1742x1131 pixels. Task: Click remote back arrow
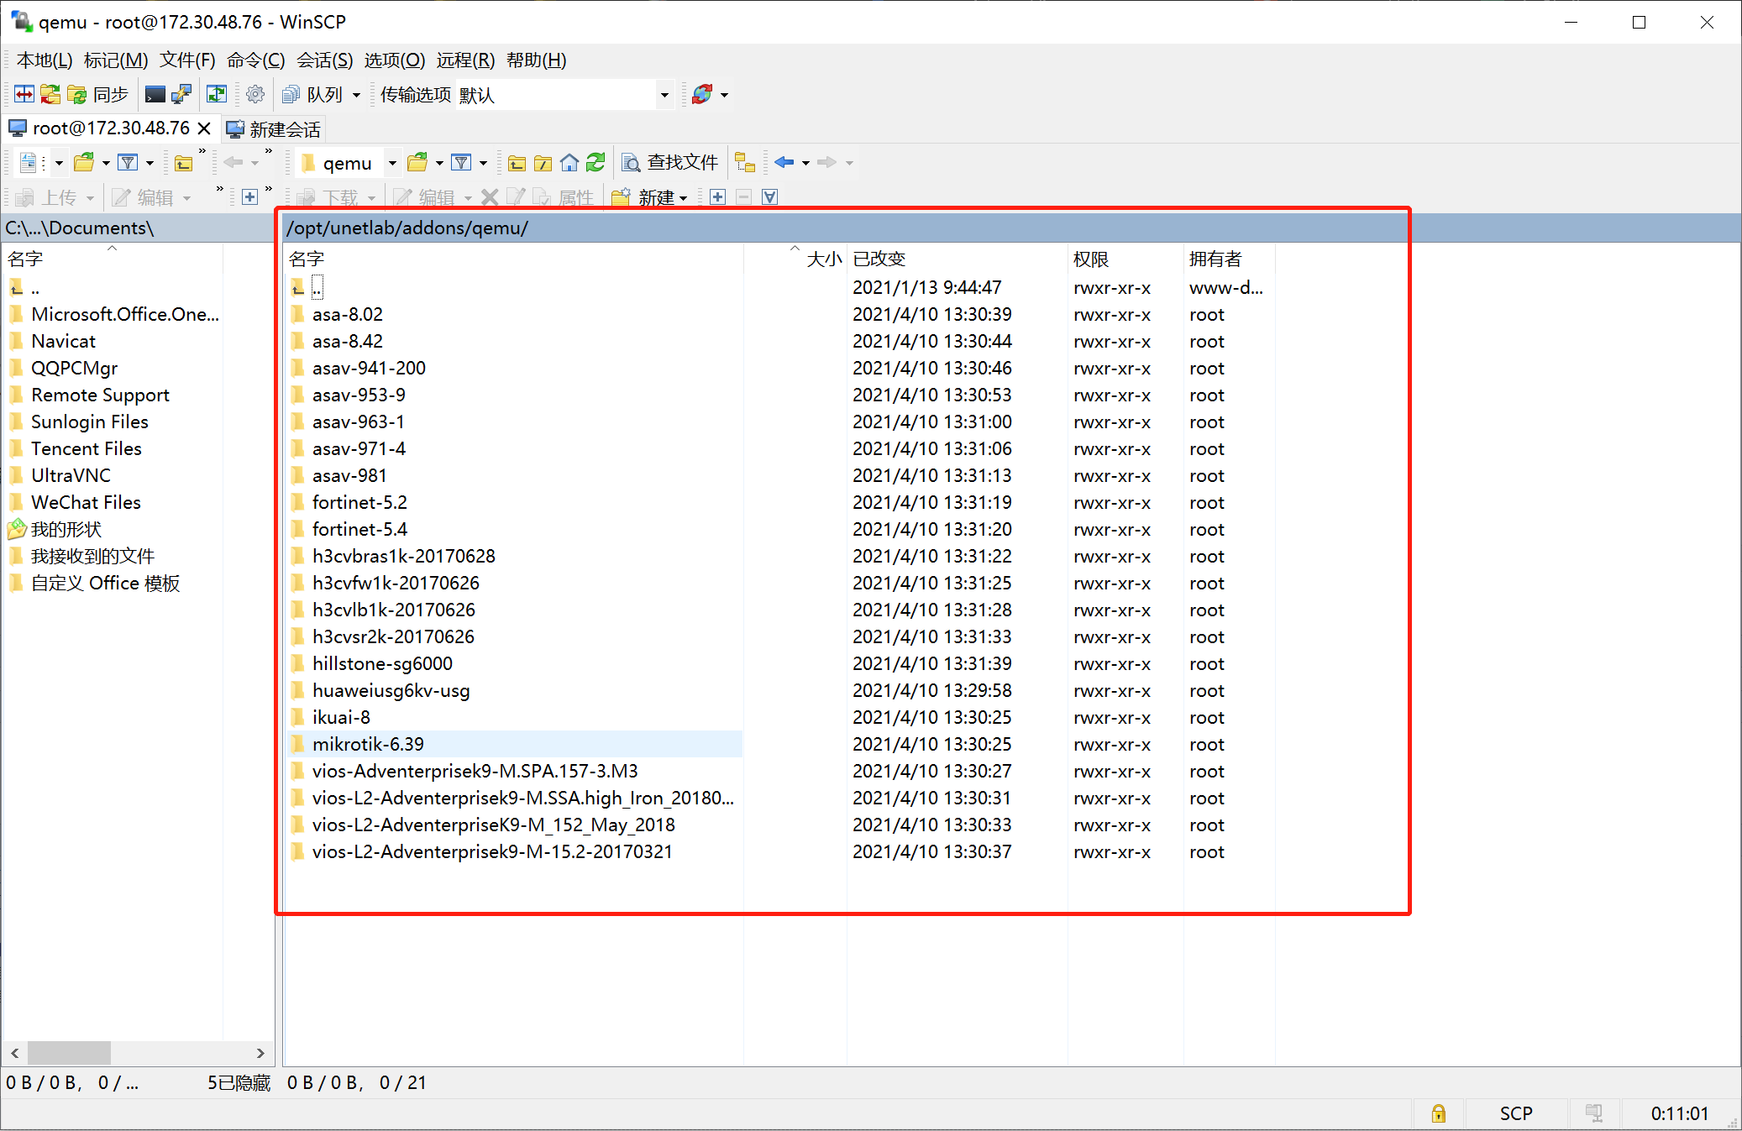[784, 162]
